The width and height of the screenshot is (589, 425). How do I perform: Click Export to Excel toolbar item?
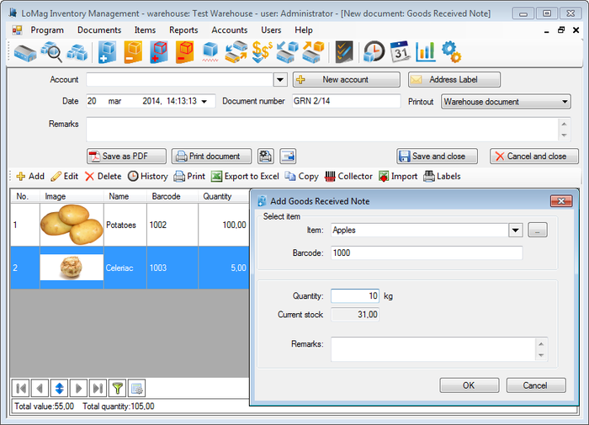(x=245, y=176)
